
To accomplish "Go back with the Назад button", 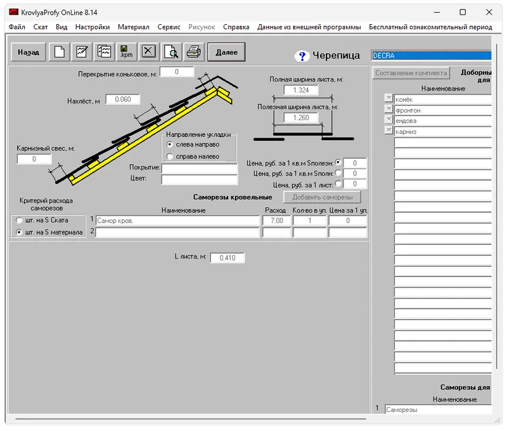I will click(29, 52).
